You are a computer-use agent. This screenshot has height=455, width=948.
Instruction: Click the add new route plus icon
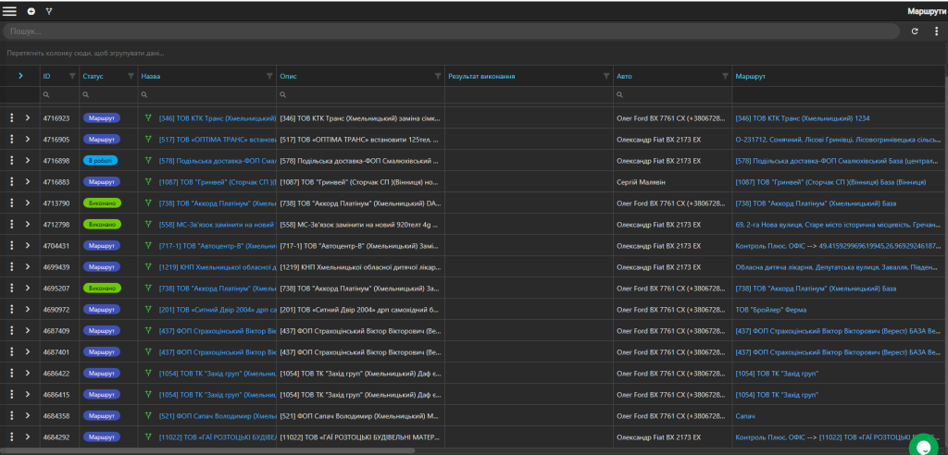31,11
